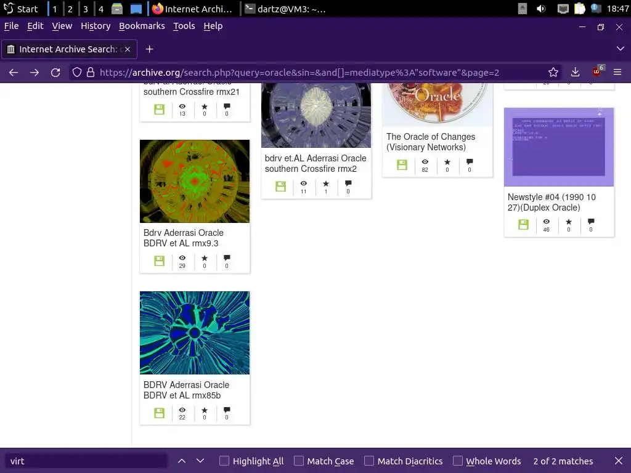
Task: Open the Firefox hamburger application menu
Action: (617, 73)
